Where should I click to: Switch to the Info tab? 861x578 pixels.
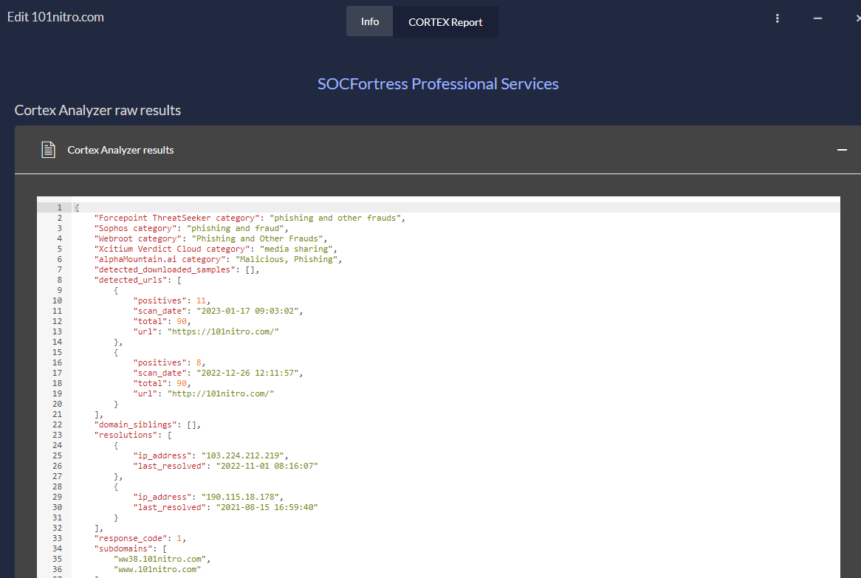pos(369,21)
